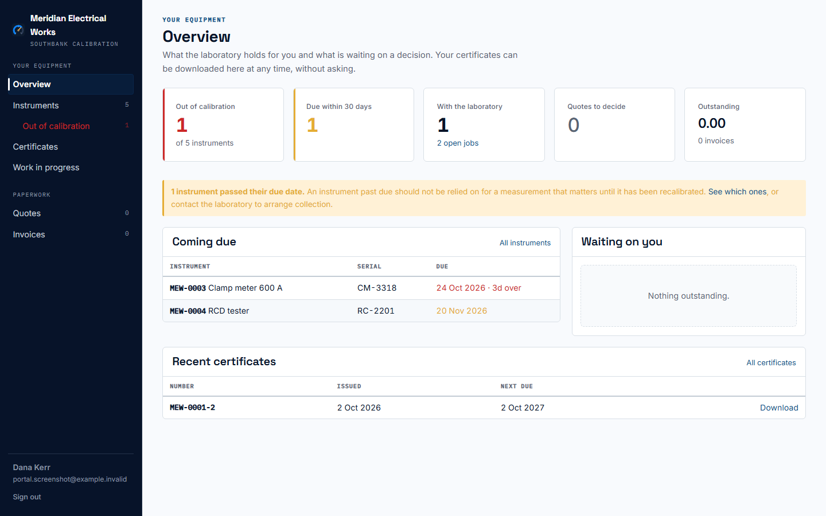Image resolution: width=826 pixels, height=516 pixels.
Task: Click the DUE column header in Coming due
Action: 442,267
